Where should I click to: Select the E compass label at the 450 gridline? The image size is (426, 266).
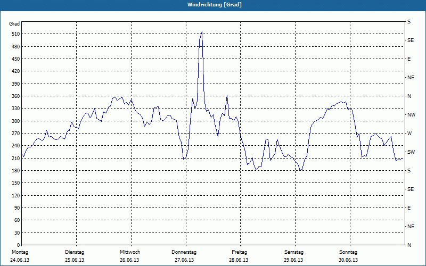click(x=409, y=59)
